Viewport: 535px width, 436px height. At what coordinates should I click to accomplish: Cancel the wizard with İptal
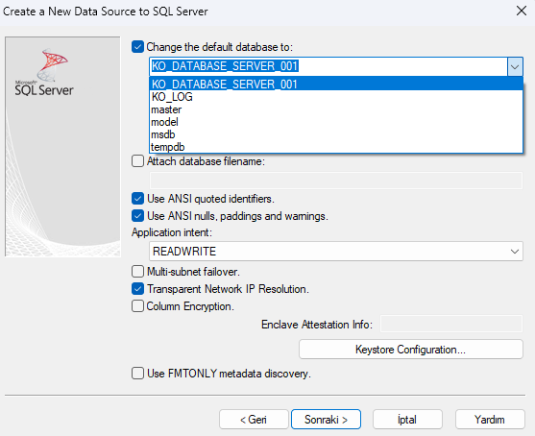(407, 420)
